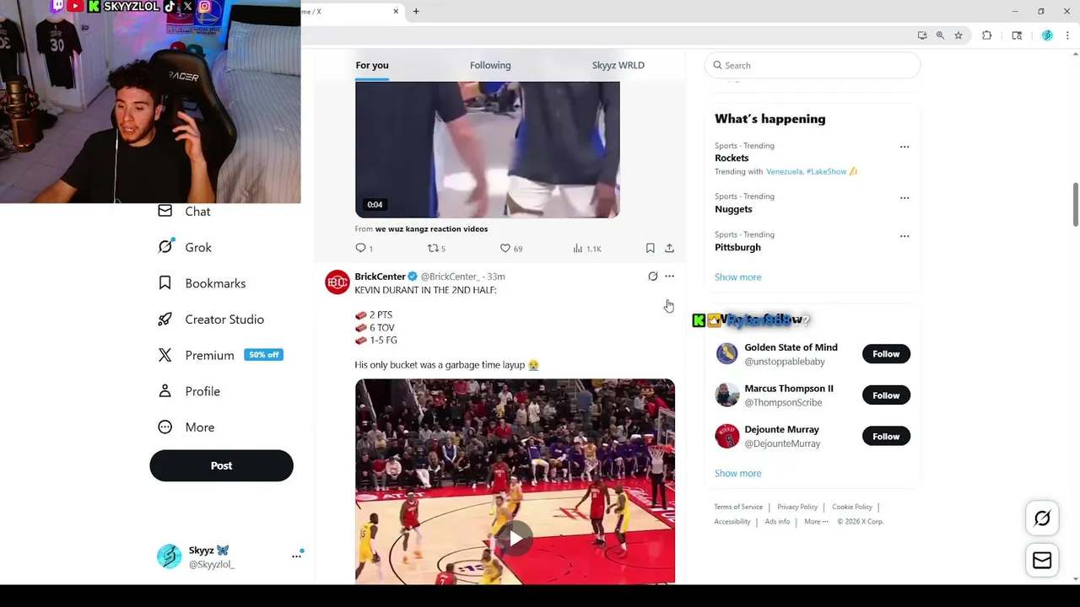Open the Cookie Policy link
The height and width of the screenshot is (607, 1080).
tap(852, 507)
